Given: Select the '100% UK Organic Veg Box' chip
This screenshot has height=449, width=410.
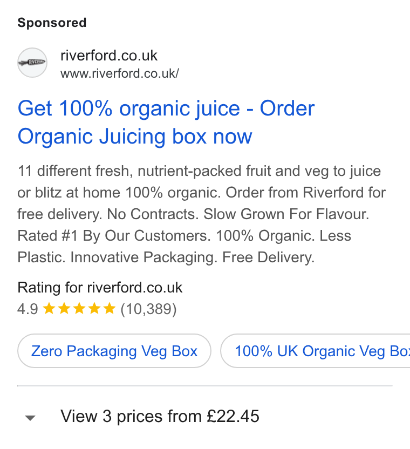Looking at the screenshot, I should point(315,351).
